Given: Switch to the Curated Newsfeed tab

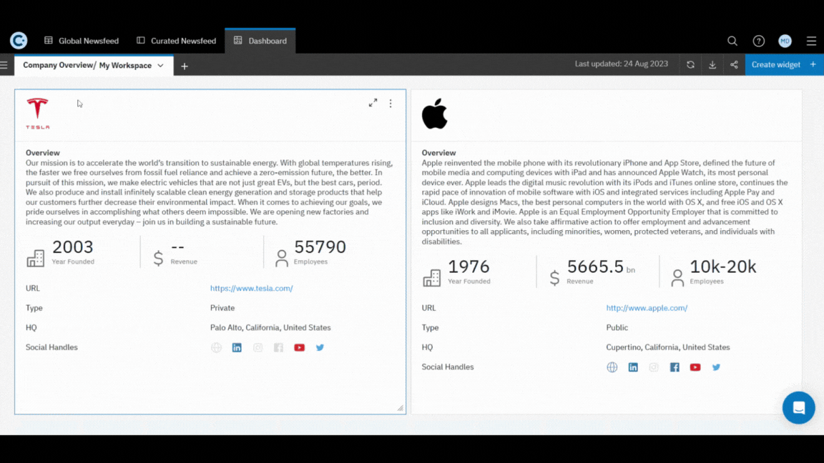Looking at the screenshot, I should (x=175, y=41).
